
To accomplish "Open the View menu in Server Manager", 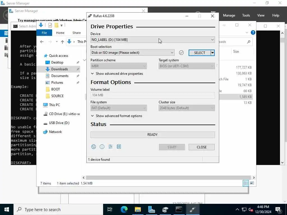I will (x=261, y=16).
